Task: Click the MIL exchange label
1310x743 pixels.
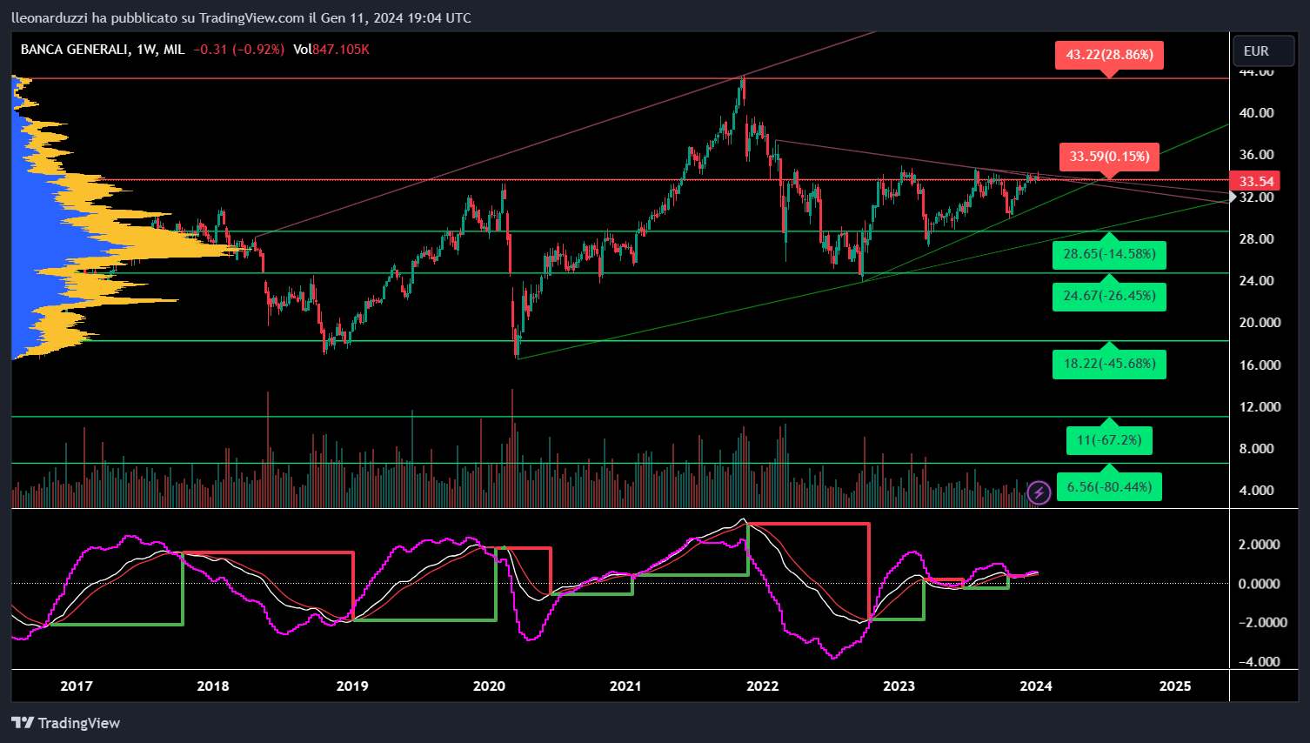Action: 174,50
